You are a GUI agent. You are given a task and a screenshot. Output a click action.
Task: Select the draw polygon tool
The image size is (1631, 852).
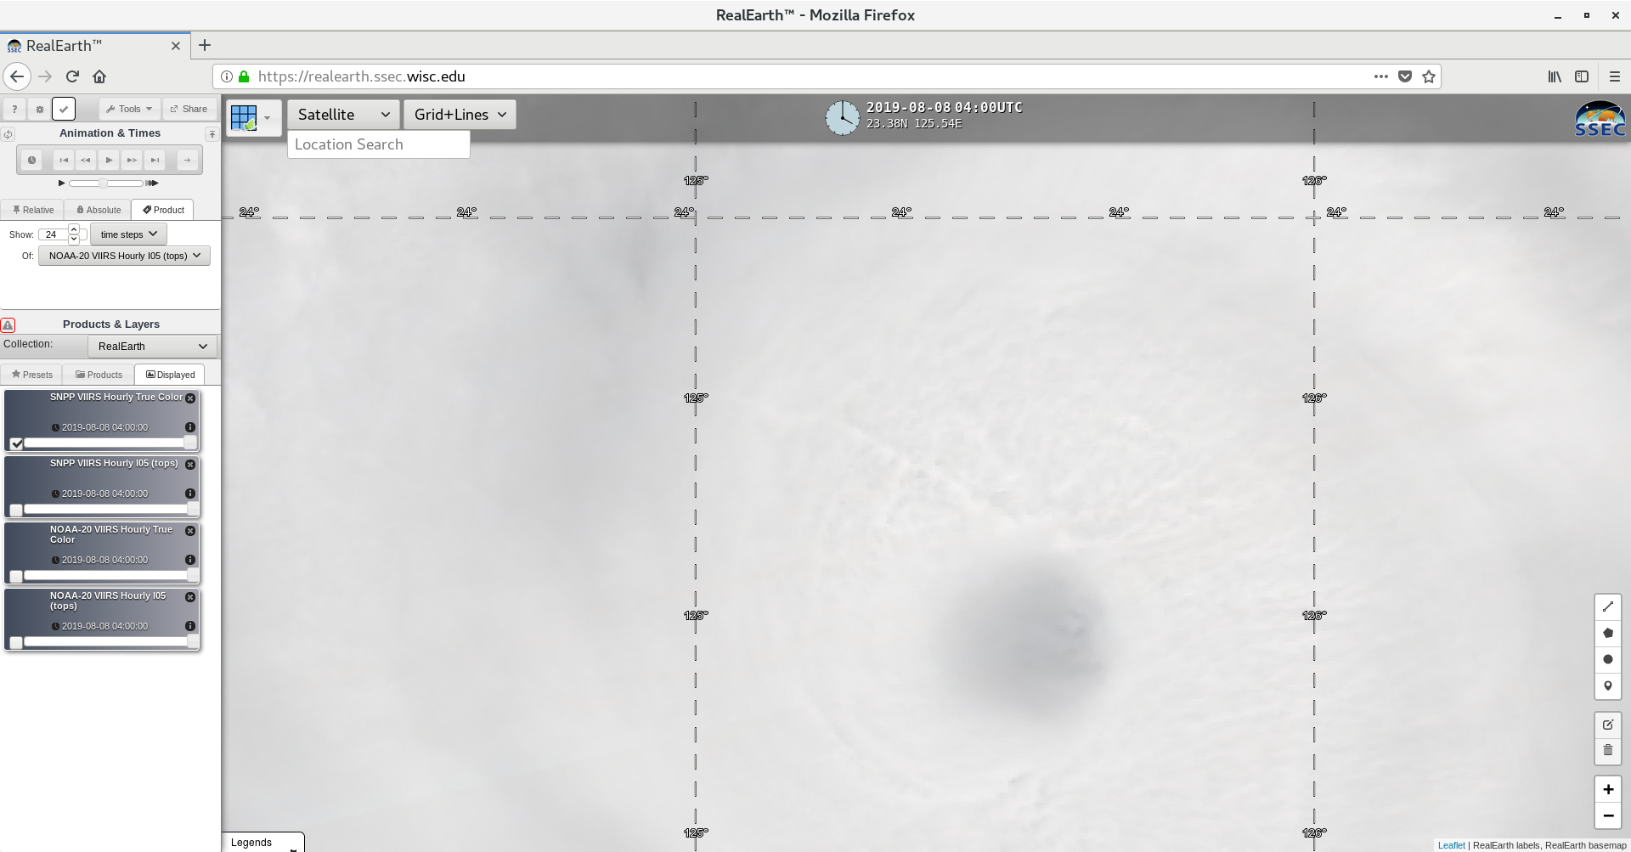point(1607,633)
